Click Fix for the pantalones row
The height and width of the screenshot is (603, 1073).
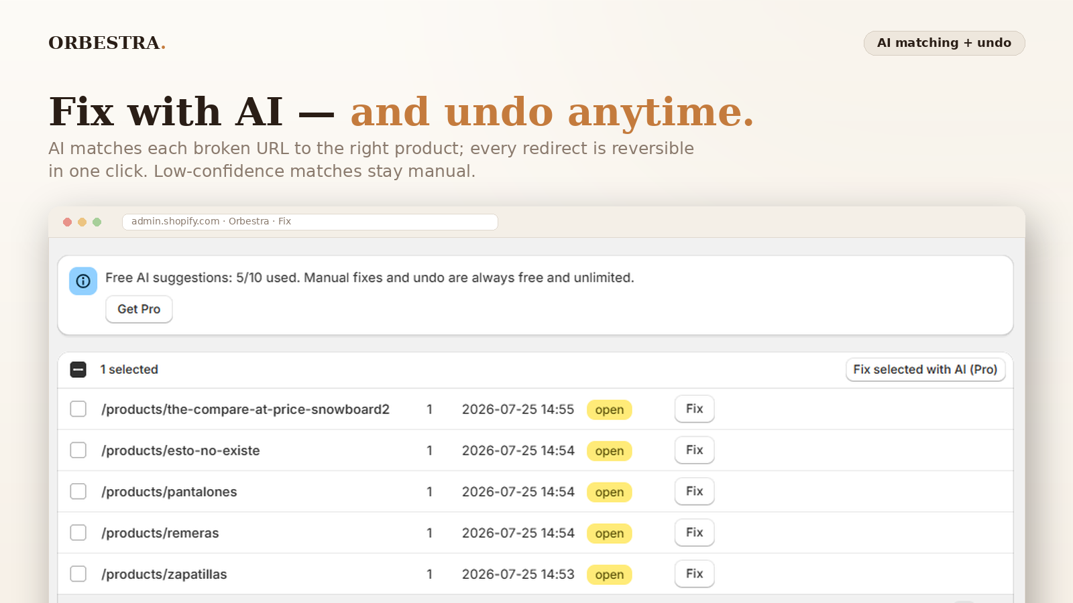point(695,491)
